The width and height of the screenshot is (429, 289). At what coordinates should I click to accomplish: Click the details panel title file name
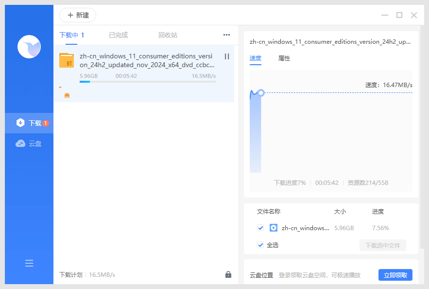(330, 42)
